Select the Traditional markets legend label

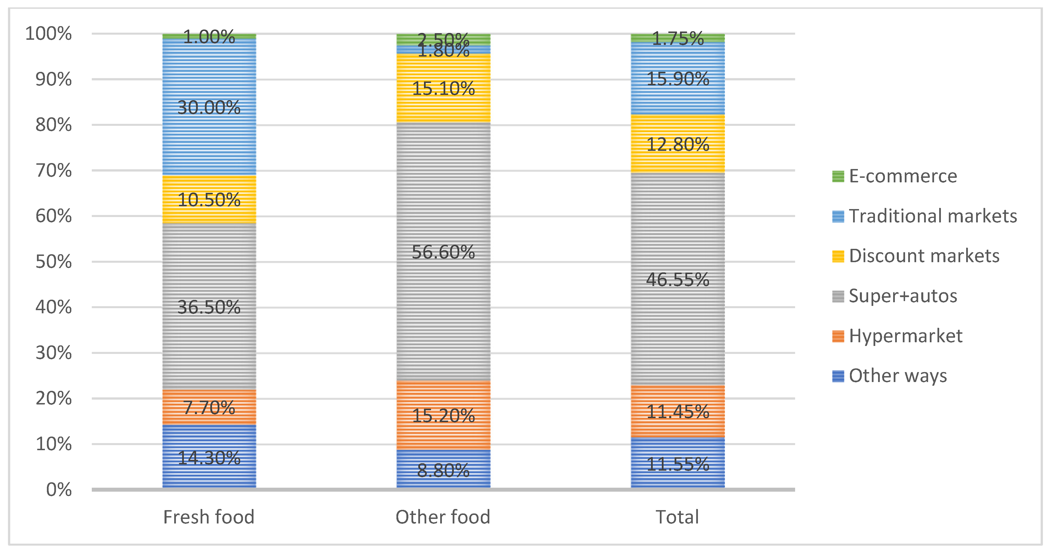tap(933, 216)
